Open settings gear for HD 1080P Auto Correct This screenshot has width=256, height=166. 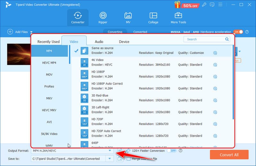pos(215,89)
